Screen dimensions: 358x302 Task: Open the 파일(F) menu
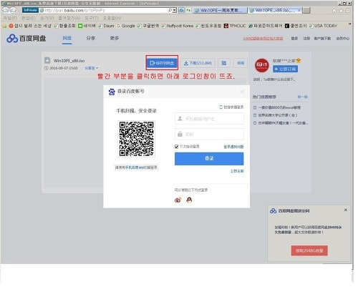pyautogui.click(x=10, y=18)
